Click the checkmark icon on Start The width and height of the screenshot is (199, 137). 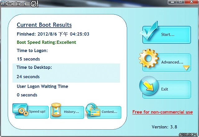149,31
